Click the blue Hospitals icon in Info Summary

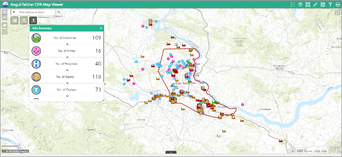[x=36, y=64]
